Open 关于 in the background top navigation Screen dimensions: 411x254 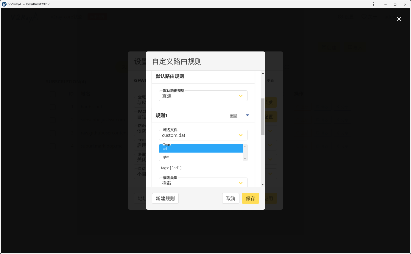coord(369,17)
